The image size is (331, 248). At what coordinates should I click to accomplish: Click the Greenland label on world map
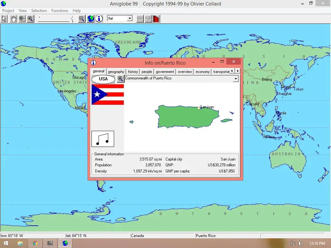coord(128,42)
